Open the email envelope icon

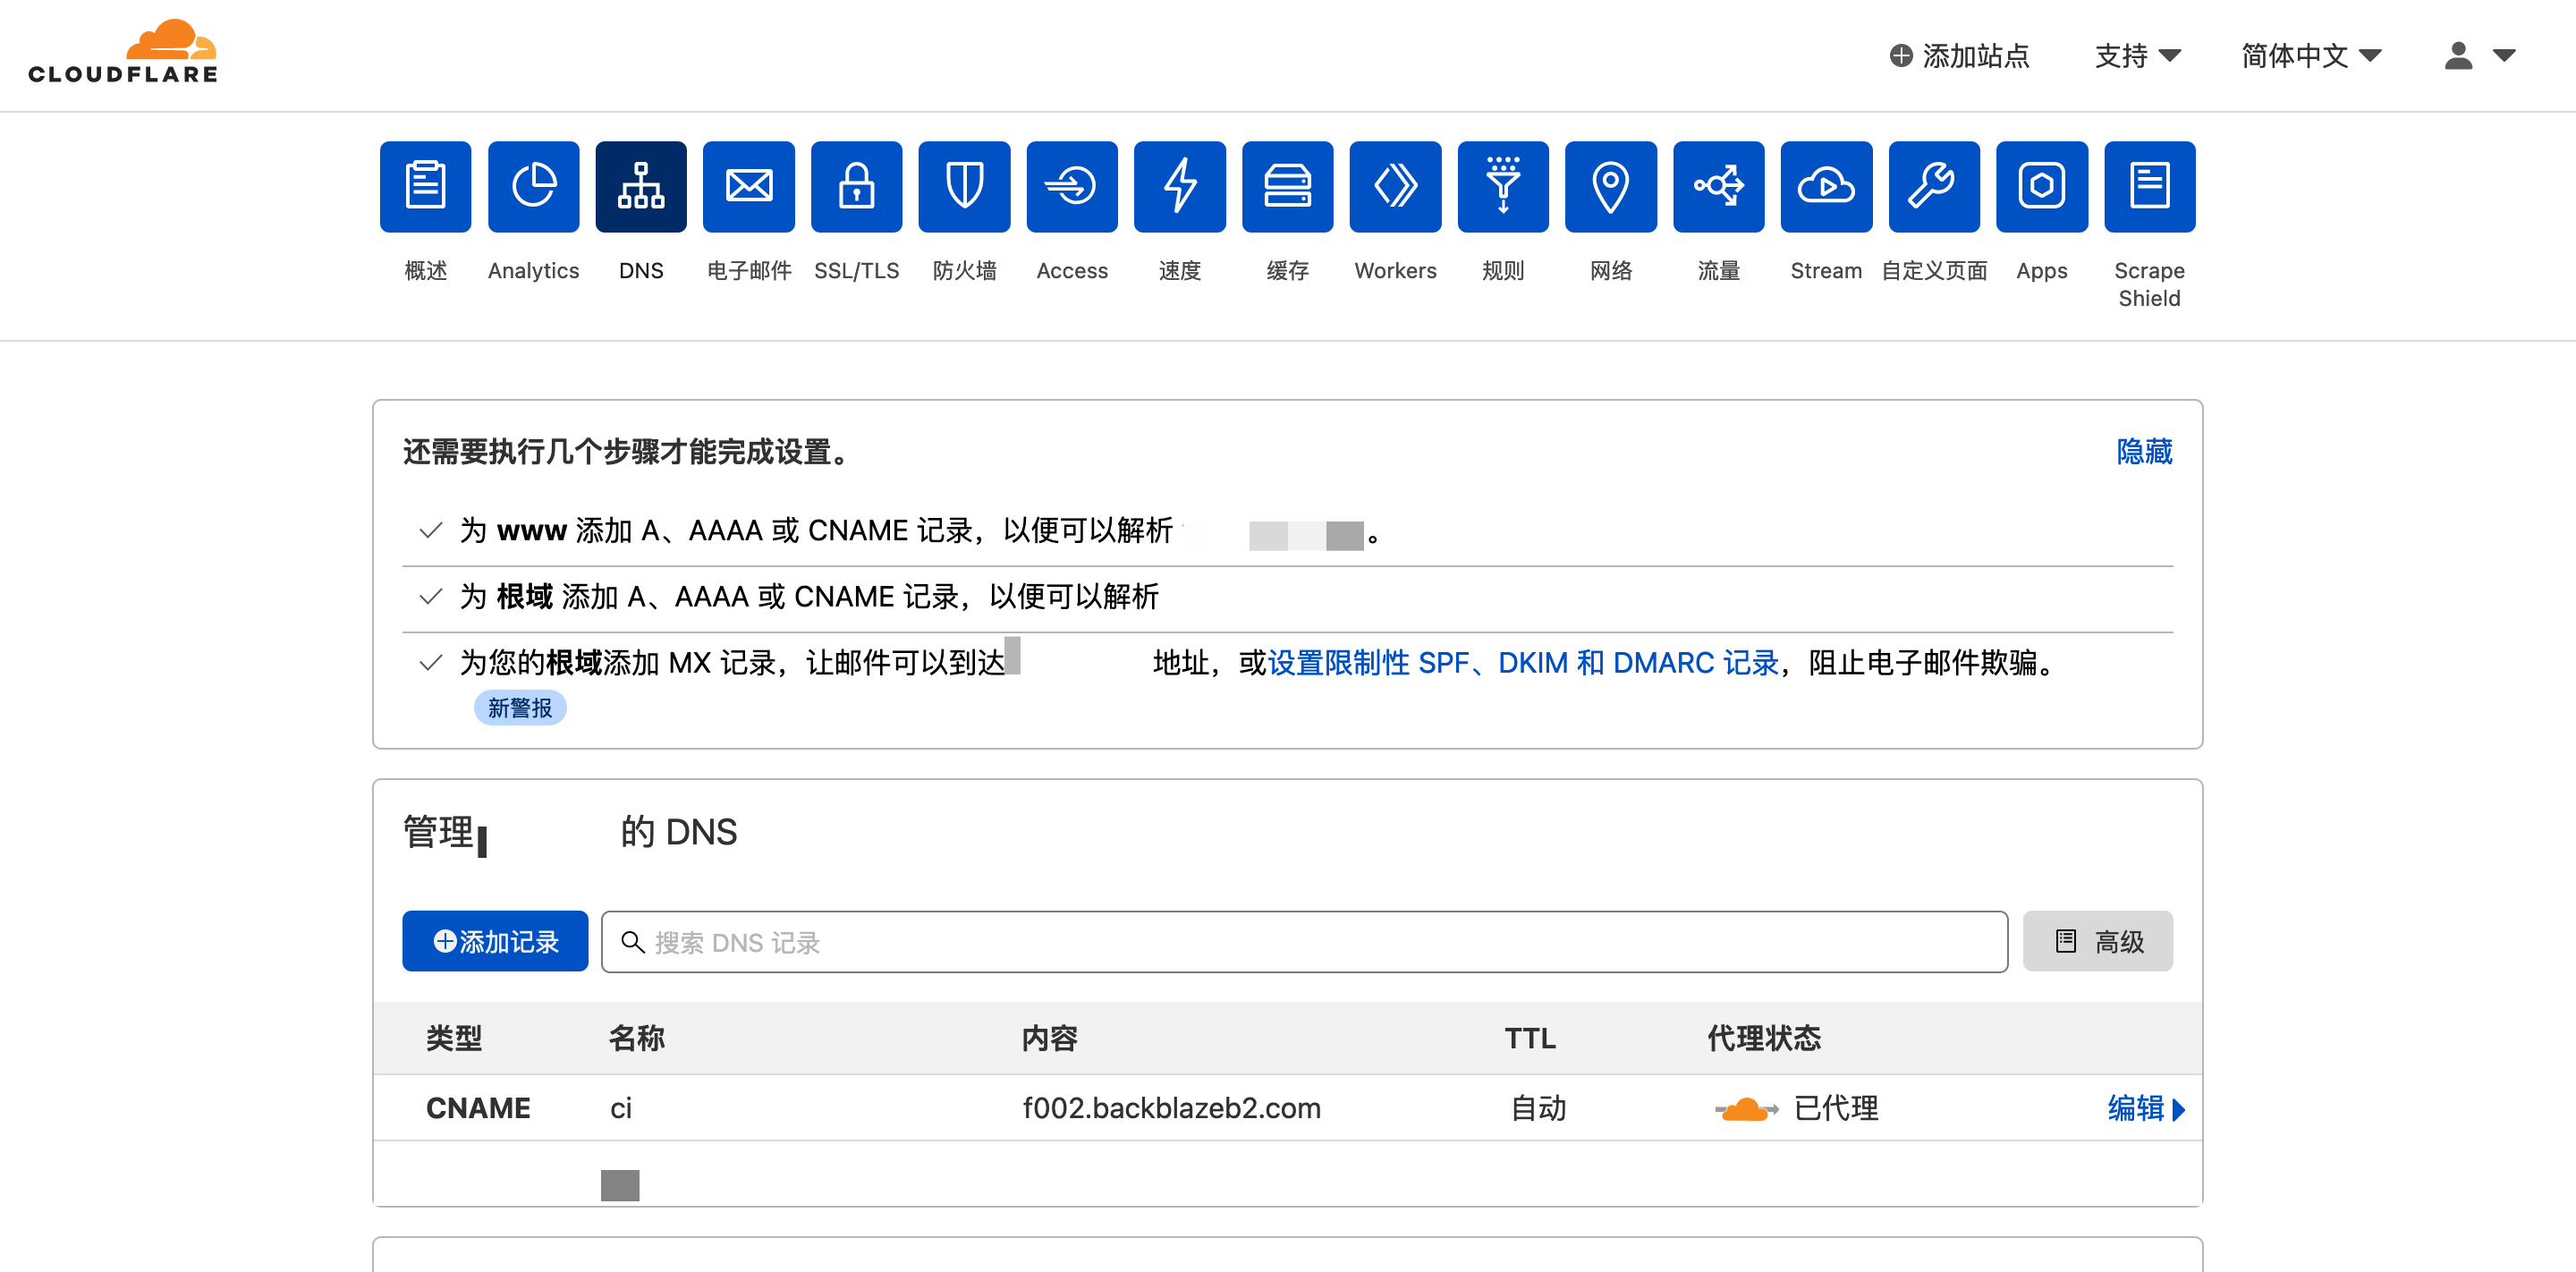pos(748,187)
